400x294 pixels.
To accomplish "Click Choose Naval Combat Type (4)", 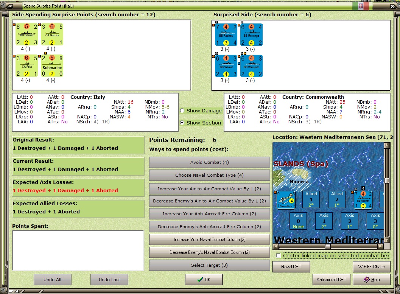I will (x=209, y=175).
